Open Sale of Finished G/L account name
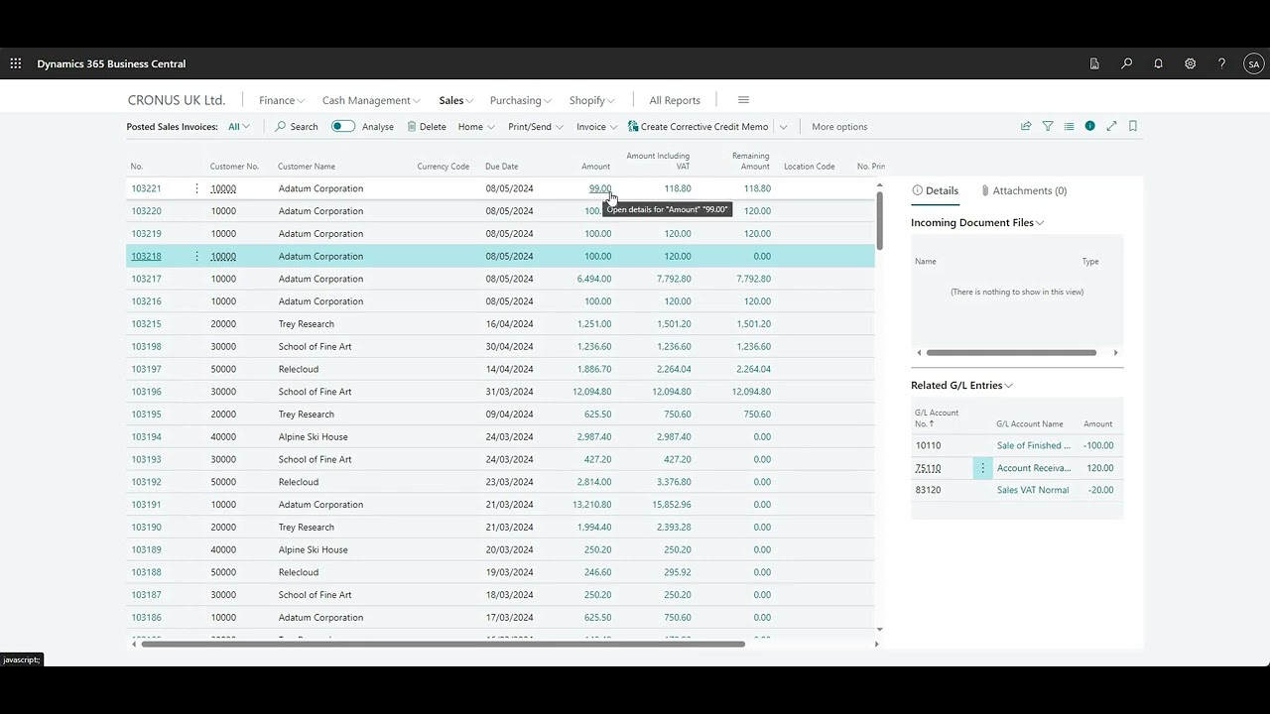 1034,445
